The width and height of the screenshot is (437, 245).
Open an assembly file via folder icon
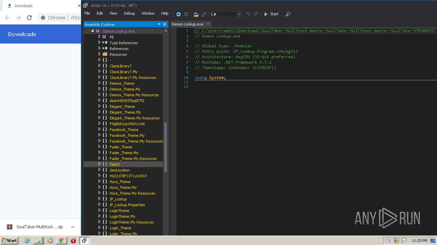coord(196,14)
